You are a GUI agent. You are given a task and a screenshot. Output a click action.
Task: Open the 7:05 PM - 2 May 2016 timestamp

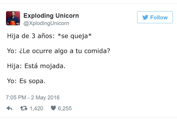pos(33,98)
